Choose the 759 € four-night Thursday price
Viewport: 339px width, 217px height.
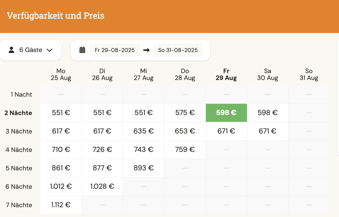point(185,150)
